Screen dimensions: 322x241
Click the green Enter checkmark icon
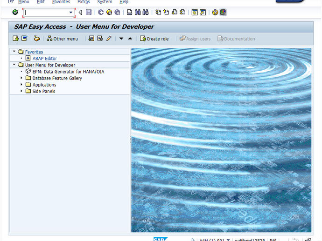point(15,12)
